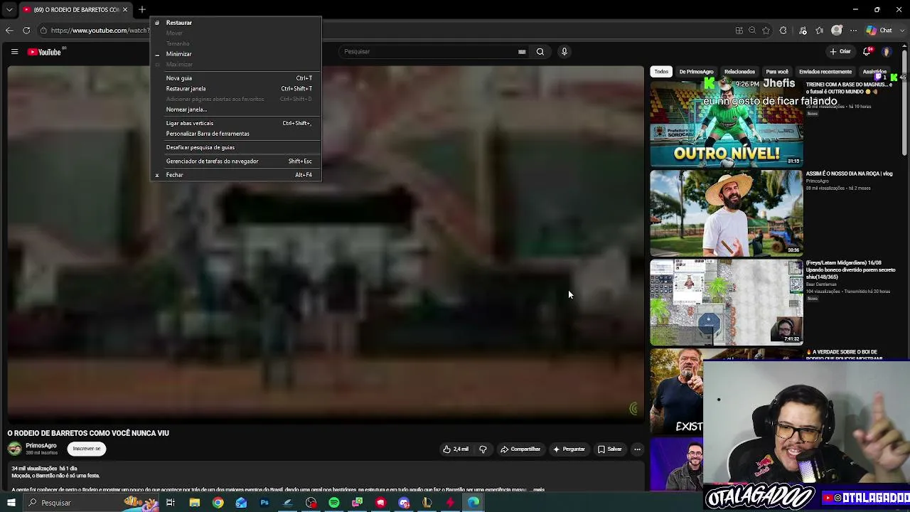Screen dimensions: 910x512
Task: Open the TREINEI COM A BASE DO MAGNUS title
Action: point(849,88)
